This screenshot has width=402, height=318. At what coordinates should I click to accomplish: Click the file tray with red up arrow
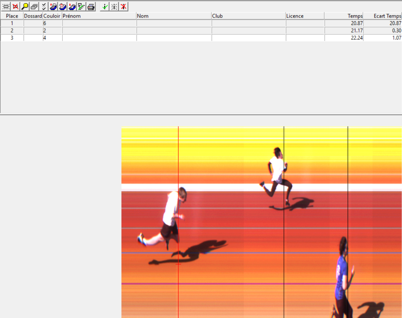pos(53,7)
